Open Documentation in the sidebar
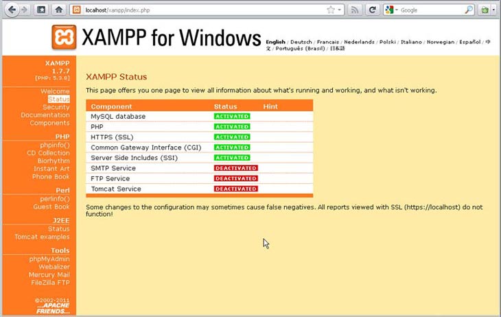Image resolution: width=501 pixels, height=317 pixels. click(45, 115)
